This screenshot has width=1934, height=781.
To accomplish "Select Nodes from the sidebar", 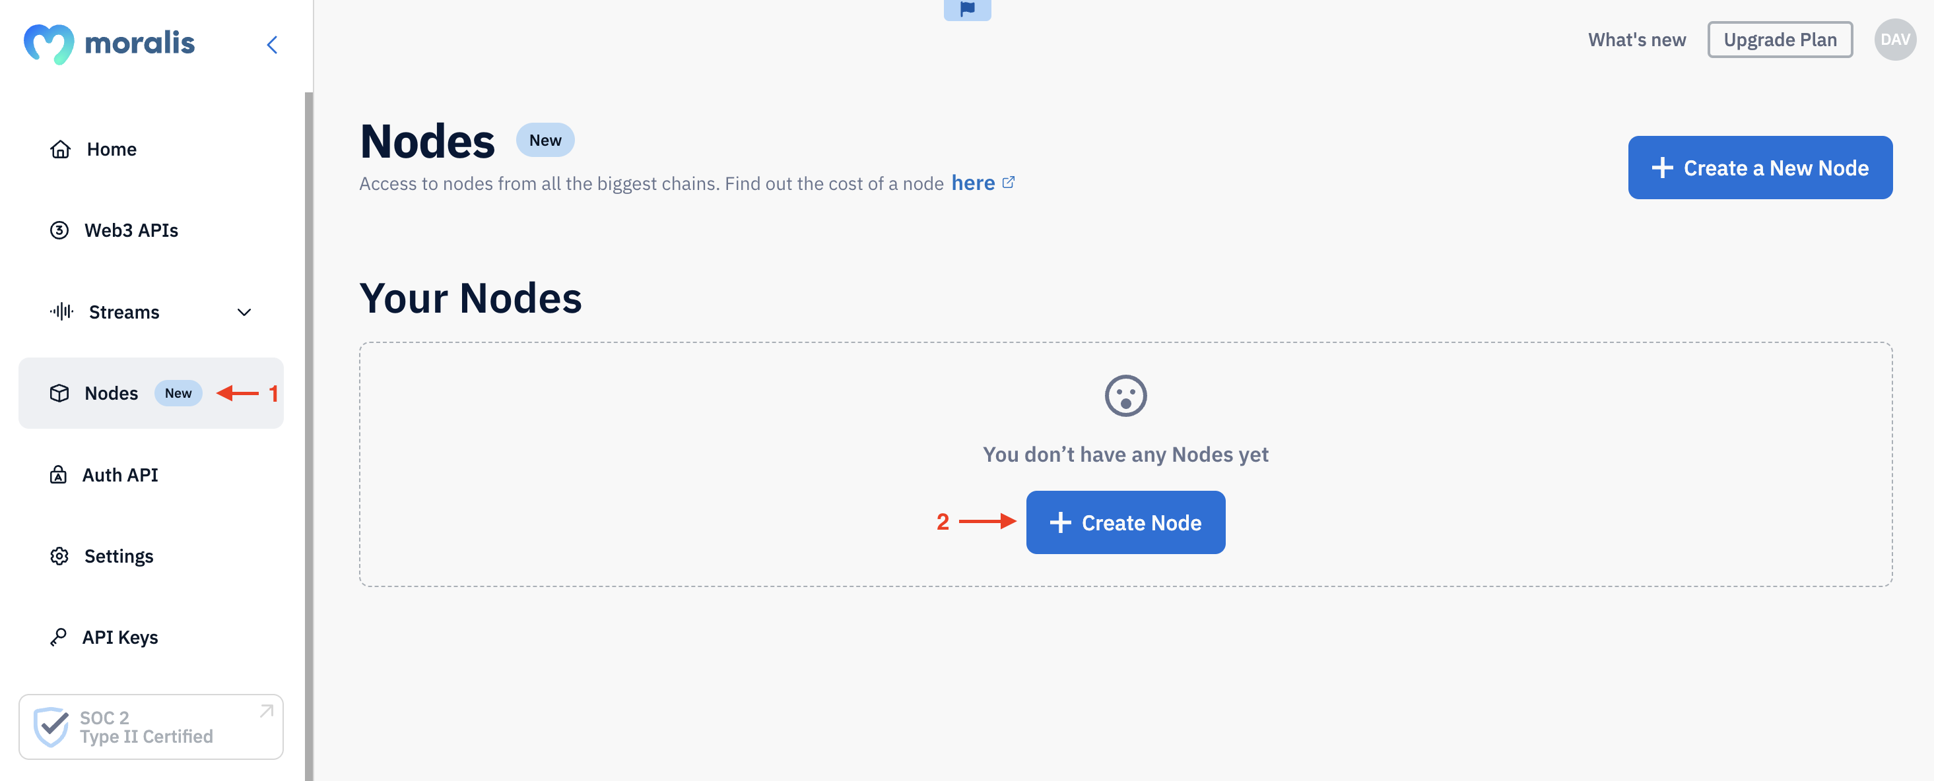I will pyautogui.click(x=111, y=392).
